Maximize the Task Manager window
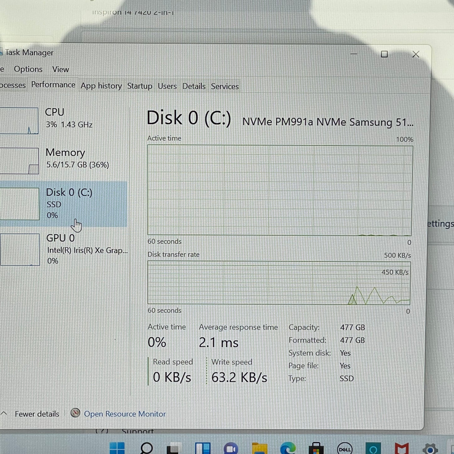454x454 pixels. 384,54
